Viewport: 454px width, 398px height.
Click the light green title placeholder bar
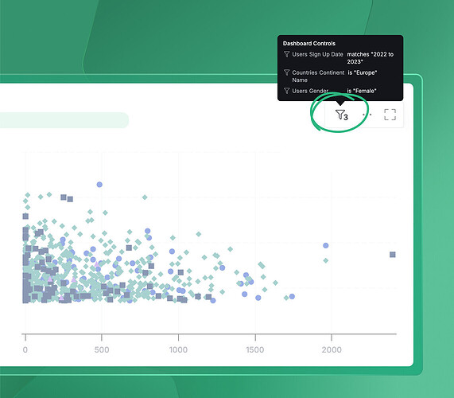(x=64, y=120)
